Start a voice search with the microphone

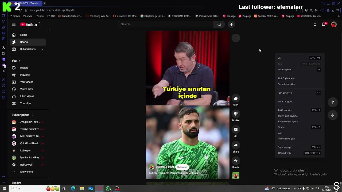click(231, 24)
